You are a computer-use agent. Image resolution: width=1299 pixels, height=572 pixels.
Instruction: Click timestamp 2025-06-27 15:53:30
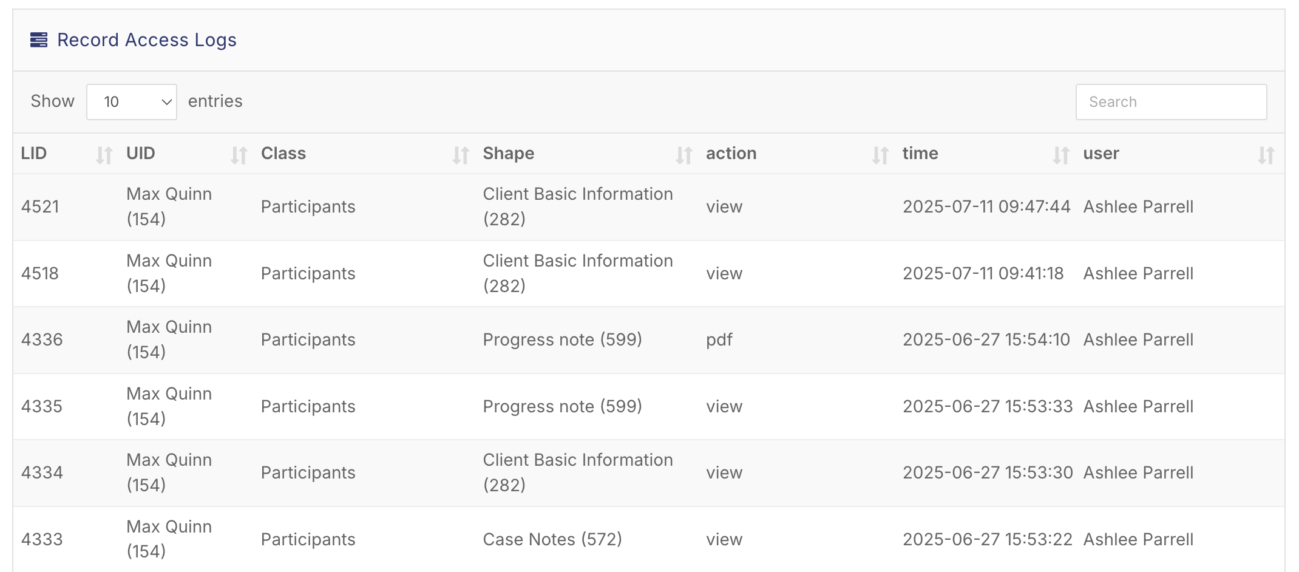[x=988, y=473]
